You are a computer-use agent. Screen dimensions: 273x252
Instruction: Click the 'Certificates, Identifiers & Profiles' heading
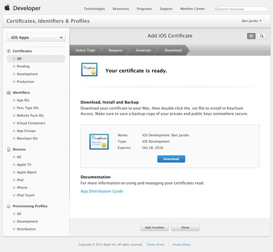48,21
